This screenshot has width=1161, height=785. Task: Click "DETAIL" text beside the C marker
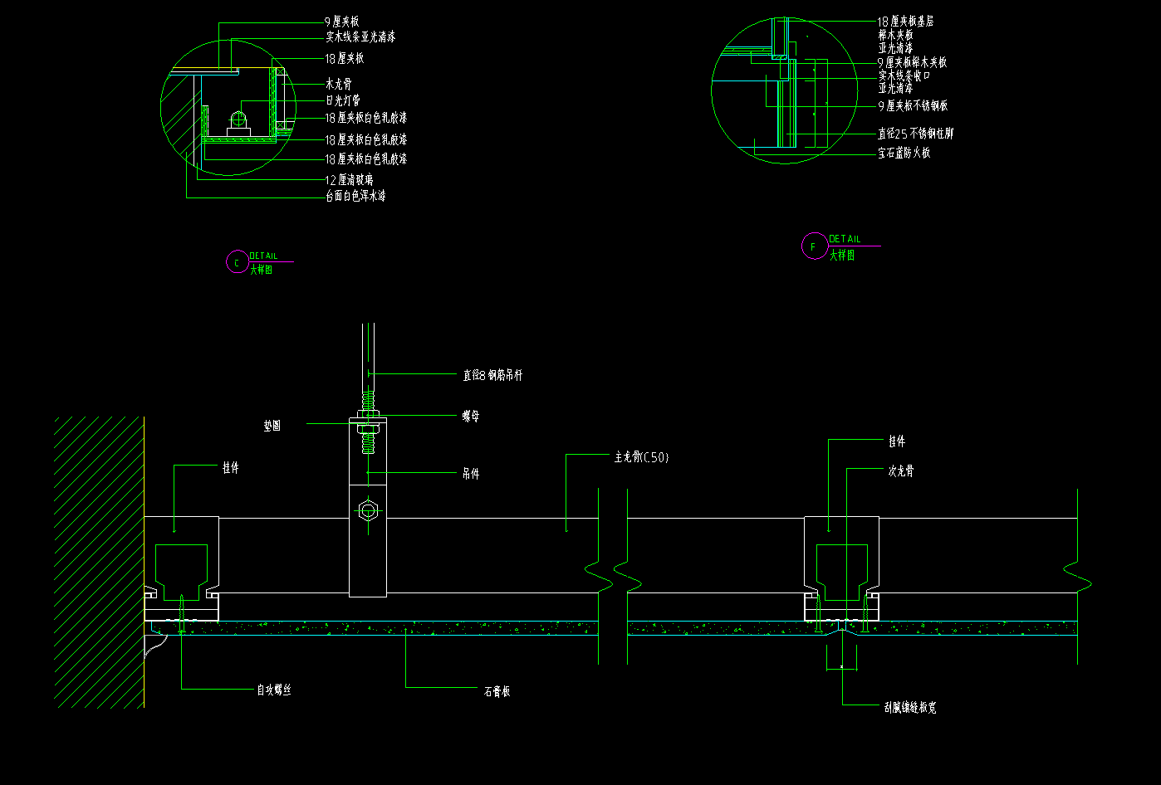[263, 256]
